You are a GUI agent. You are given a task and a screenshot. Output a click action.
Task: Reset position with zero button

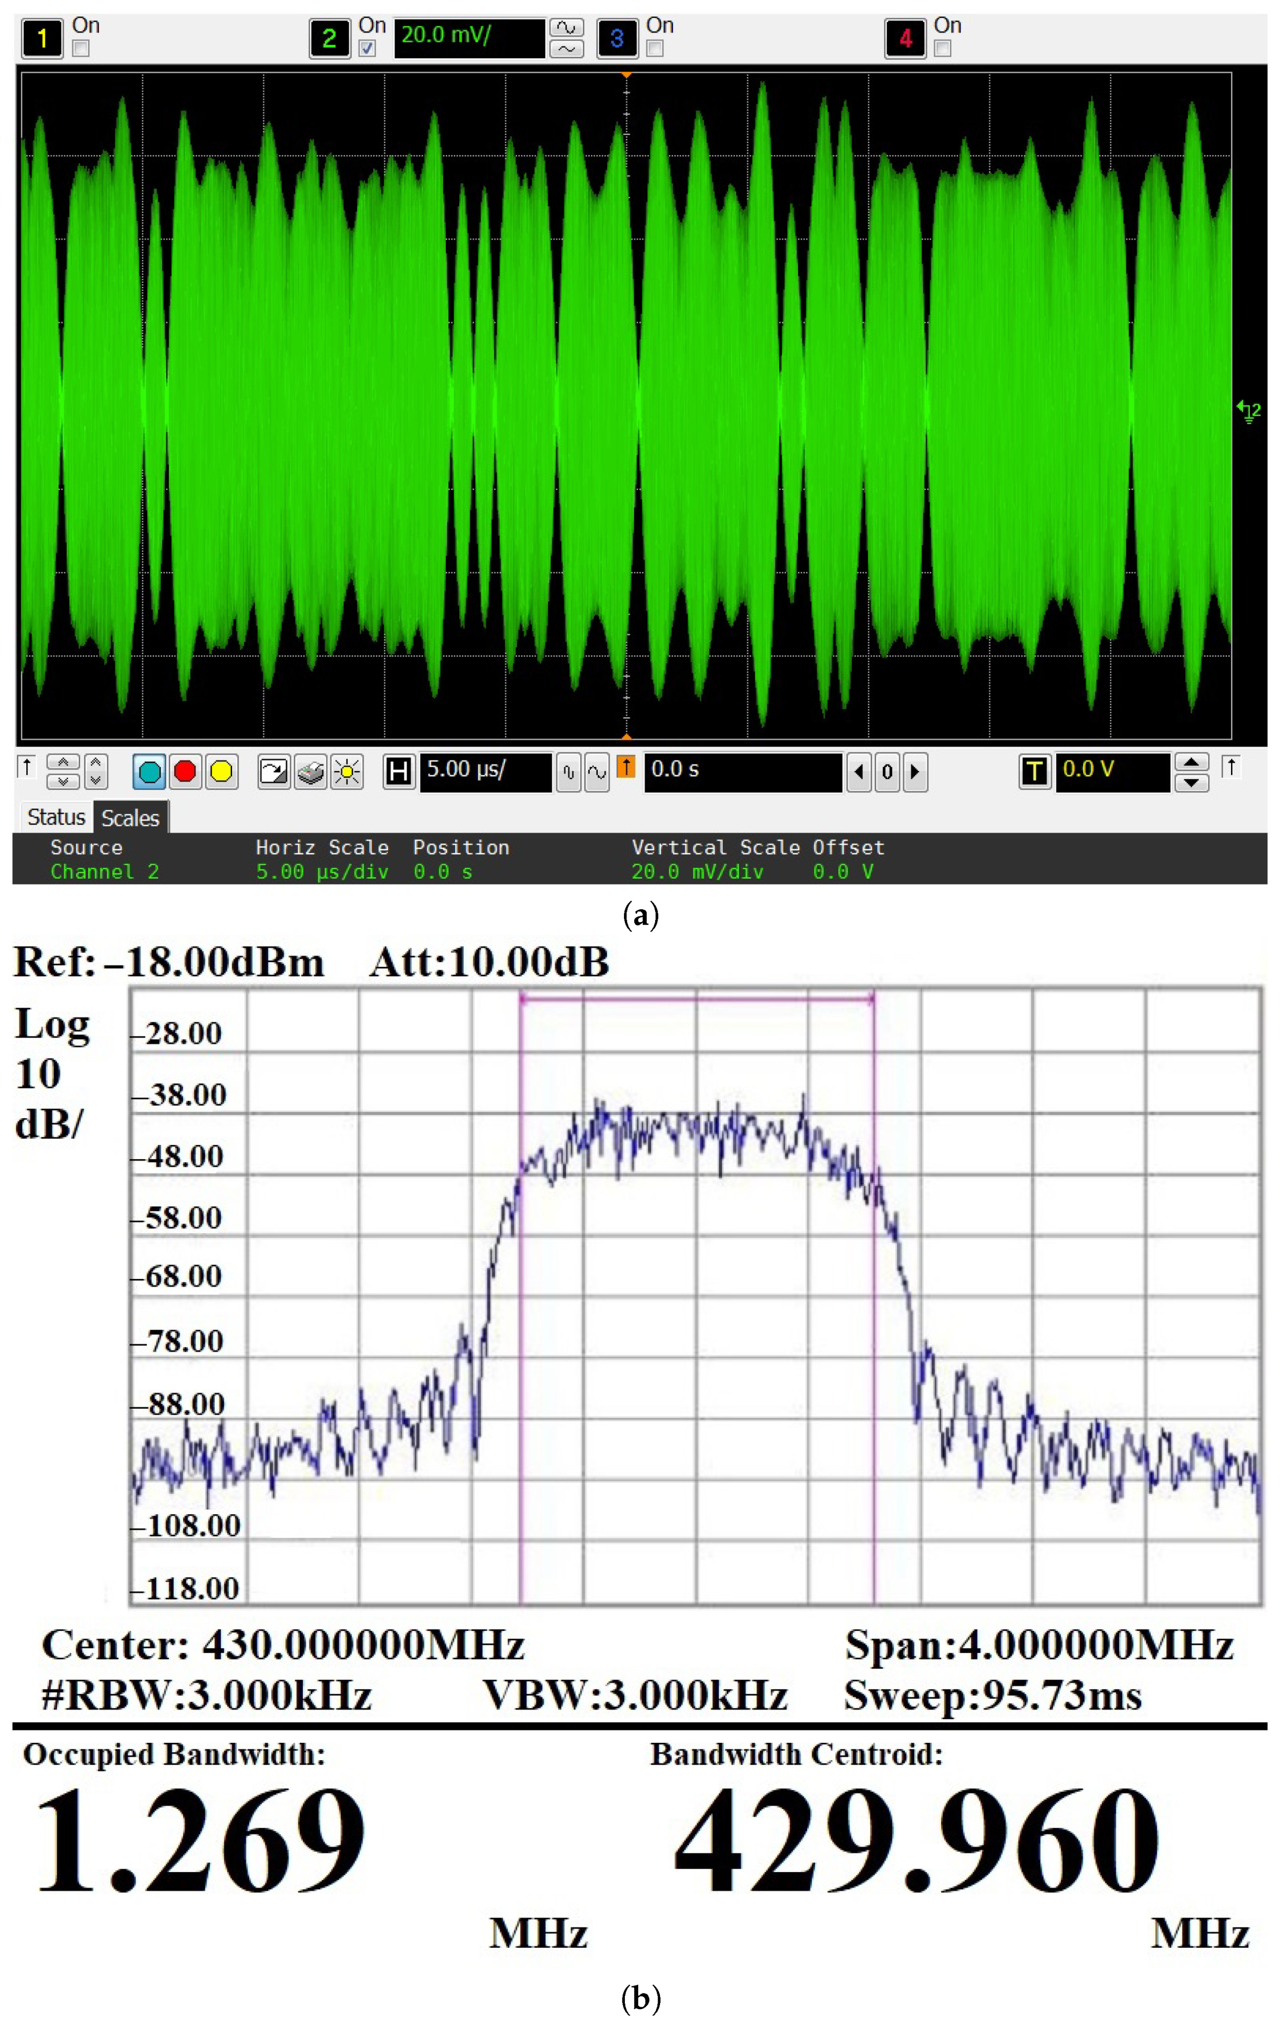pyautogui.click(x=887, y=771)
